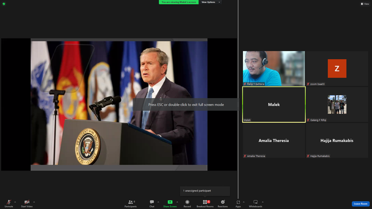Open the Participants panel
The image size is (372, 209).
click(x=130, y=203)
